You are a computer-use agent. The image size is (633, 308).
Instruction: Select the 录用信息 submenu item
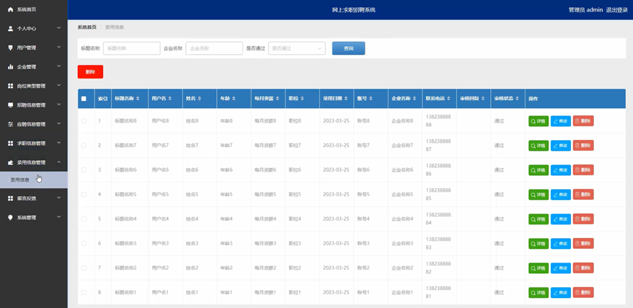(x=33, y=180)
